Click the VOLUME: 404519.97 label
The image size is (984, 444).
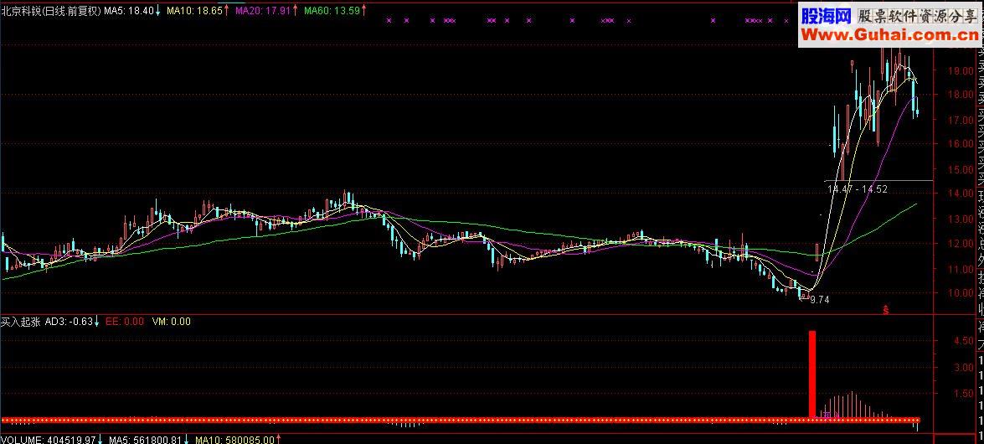[x=49, y=440]
